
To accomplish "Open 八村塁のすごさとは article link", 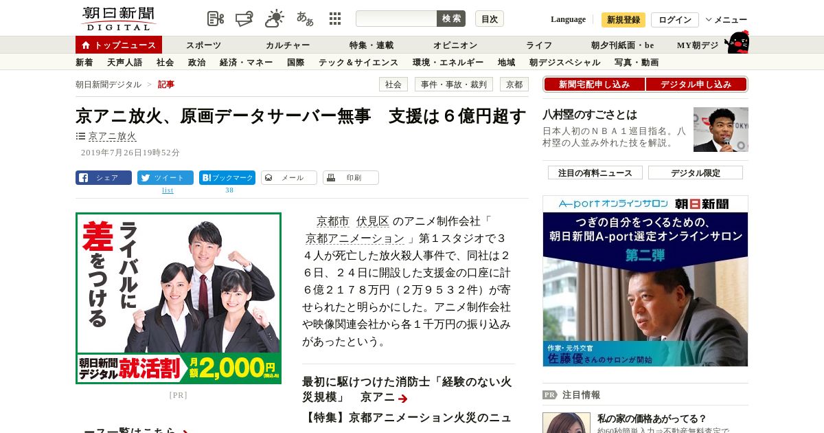I will (x=590, y=115).
